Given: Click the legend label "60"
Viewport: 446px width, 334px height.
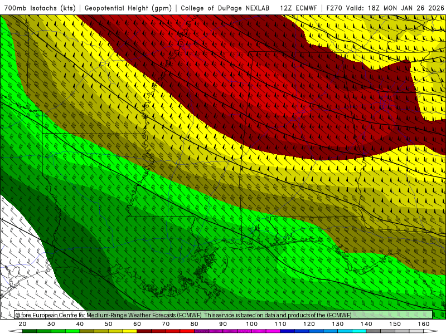Looking at the screenshot, I should [137, 324].
